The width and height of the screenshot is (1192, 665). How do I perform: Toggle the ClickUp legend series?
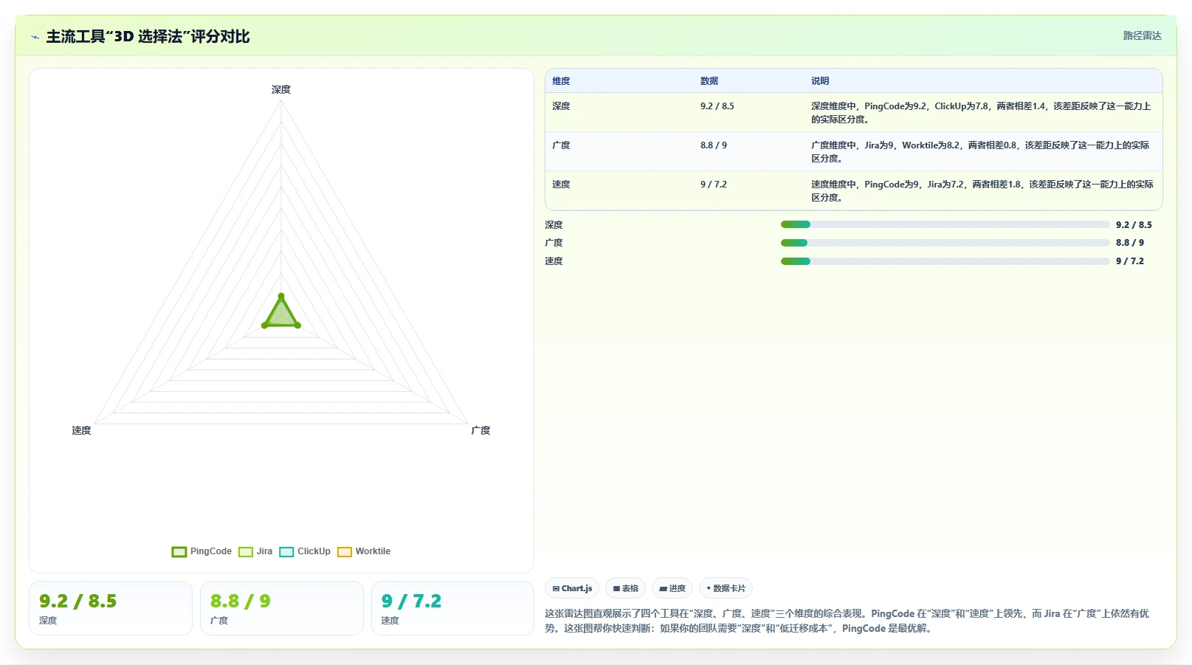tap(305, 551)
